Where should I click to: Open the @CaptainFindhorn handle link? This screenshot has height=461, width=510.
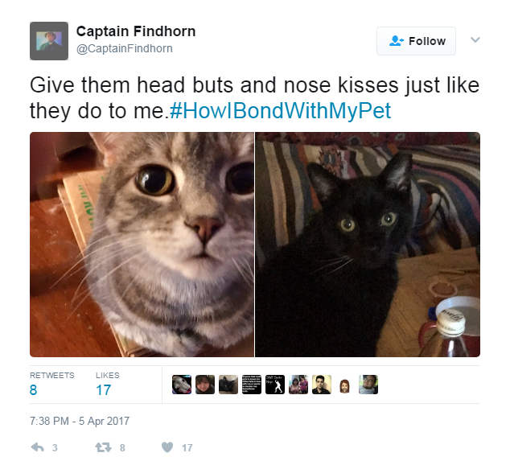pos(125,48)
